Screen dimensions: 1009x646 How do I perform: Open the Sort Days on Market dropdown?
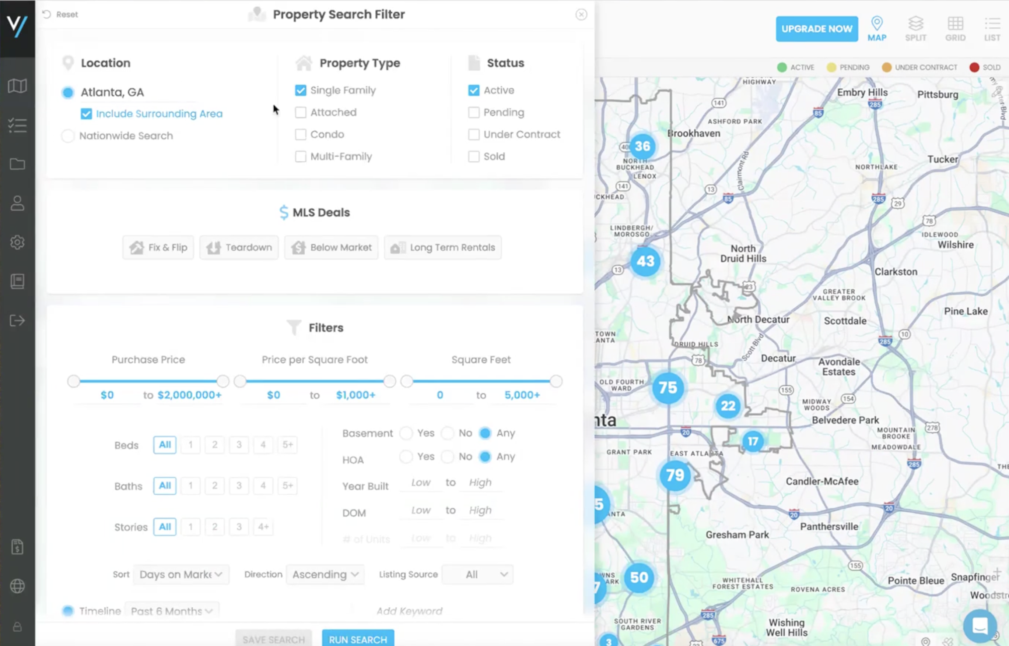click(181, 574)
